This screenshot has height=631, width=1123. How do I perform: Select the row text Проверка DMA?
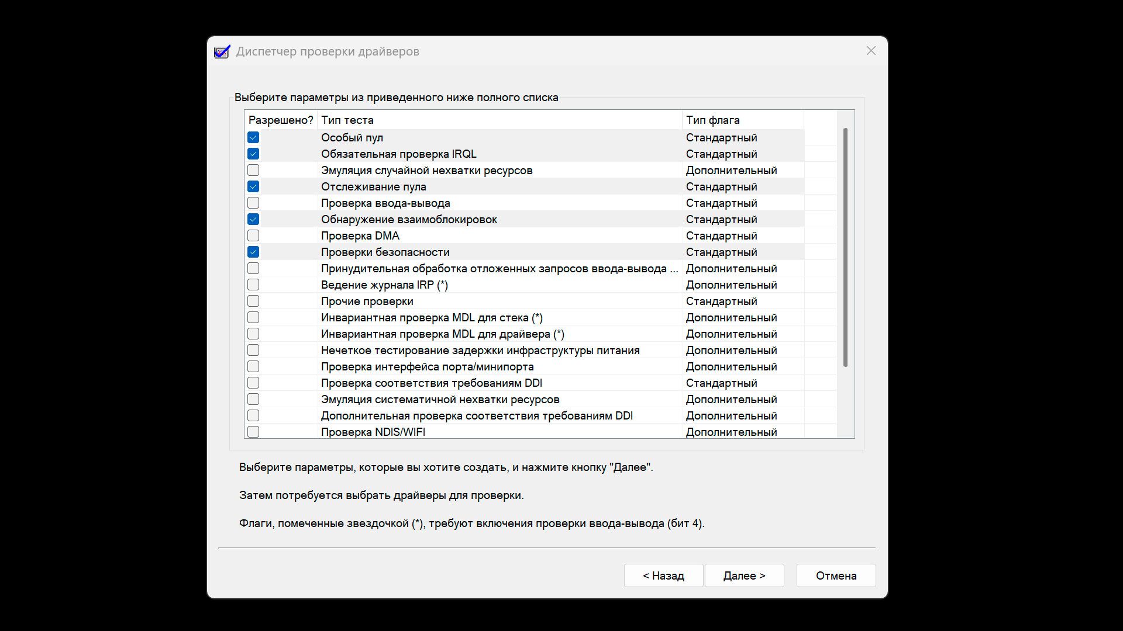tap(360, 235)
